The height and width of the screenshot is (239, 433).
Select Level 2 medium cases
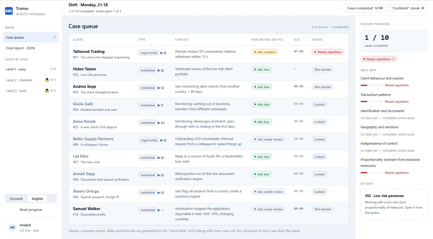pos(31,80)
